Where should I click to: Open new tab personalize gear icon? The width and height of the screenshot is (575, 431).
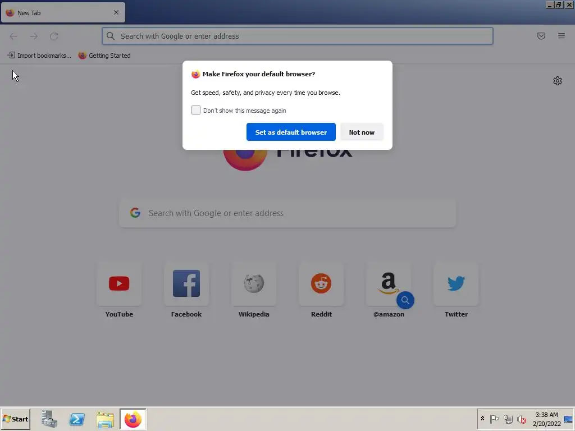558,81
